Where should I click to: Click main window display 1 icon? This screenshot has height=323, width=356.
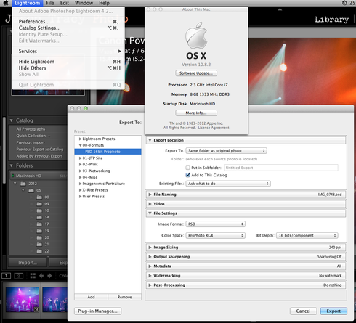(7, 276)
